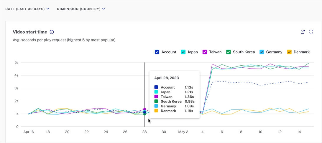322x143 pixels.
Task: Click the Video start time heading
Action: pyautogui.click(x=30, y=32)
